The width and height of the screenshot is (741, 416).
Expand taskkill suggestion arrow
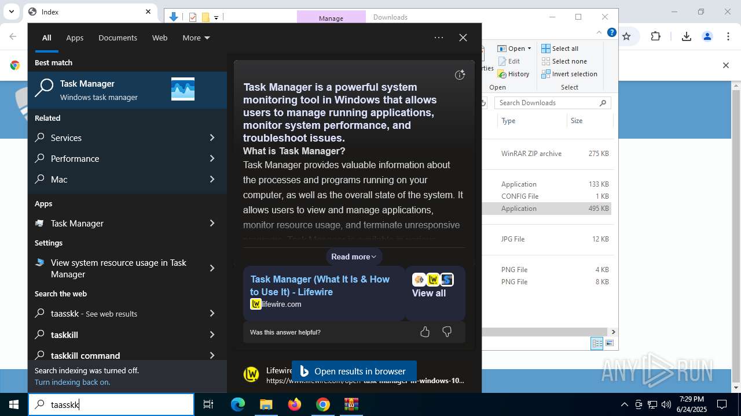pyautogui.click(x=212, y=335)
